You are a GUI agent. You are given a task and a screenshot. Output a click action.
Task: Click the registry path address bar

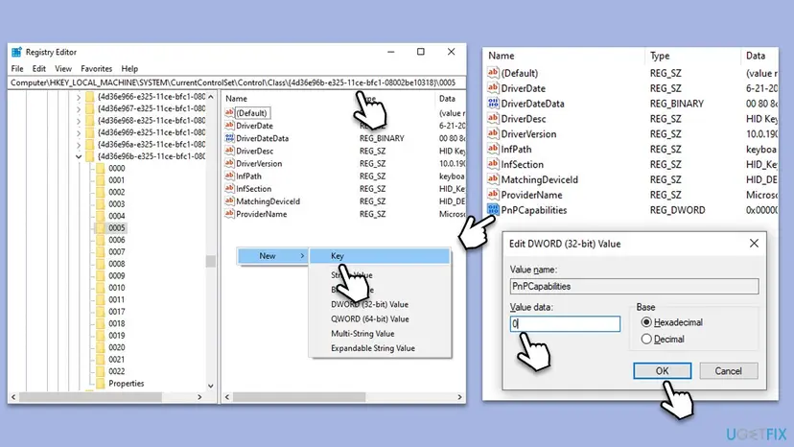point(237,82)
